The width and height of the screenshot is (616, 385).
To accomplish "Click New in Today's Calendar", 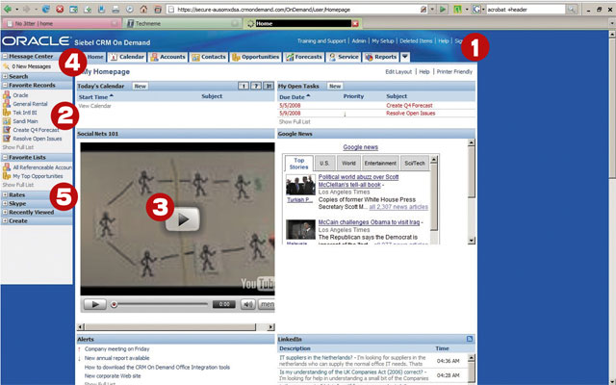I will tap(141, 86).
